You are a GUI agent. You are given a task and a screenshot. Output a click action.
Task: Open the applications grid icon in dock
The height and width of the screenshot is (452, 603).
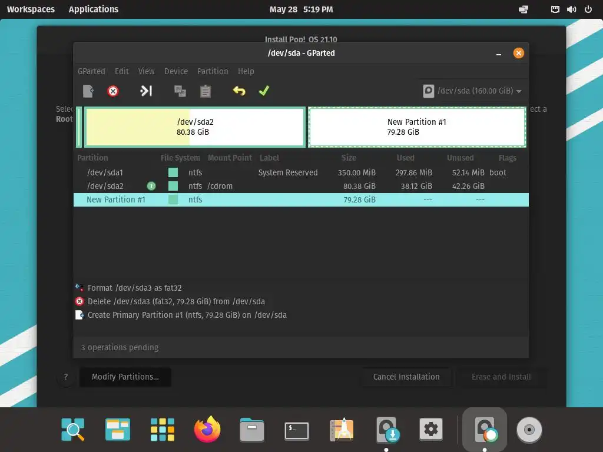163,429
